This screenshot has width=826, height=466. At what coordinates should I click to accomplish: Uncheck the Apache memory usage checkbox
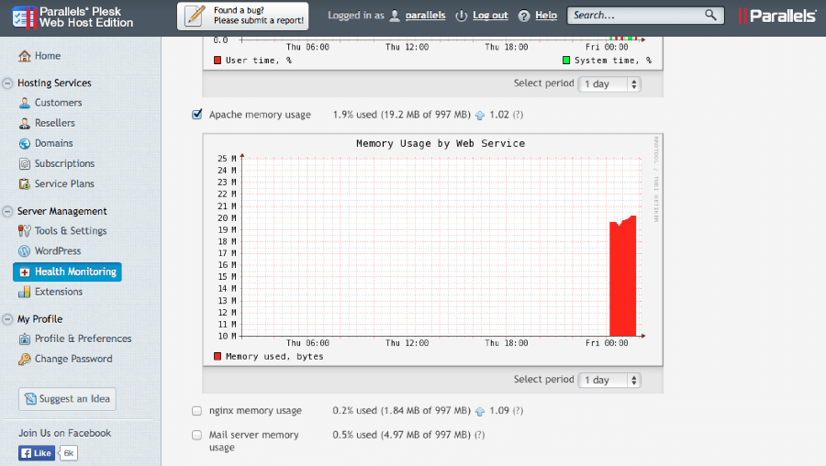click(x=197, y=115)
